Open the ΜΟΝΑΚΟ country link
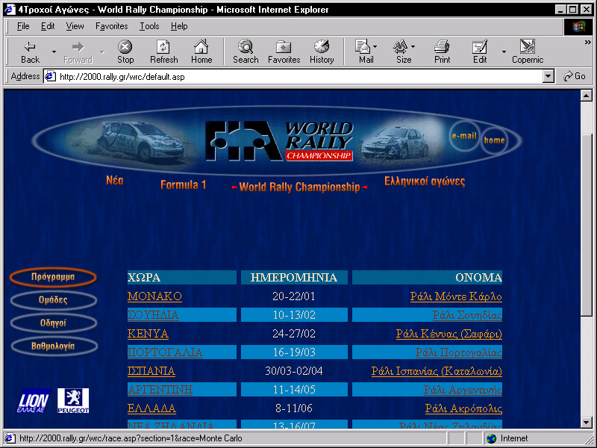This screenshot has width=597, height=448. pos(154,296)
